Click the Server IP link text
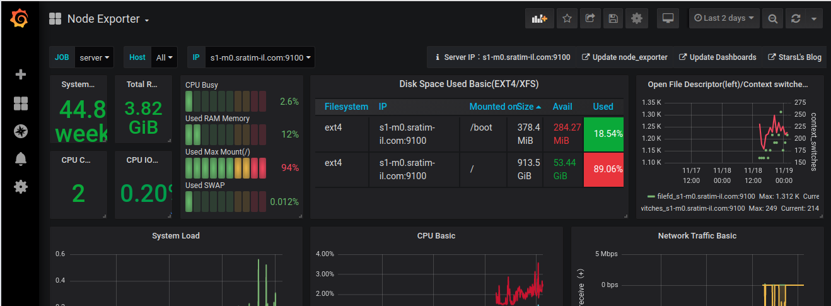 507,57
